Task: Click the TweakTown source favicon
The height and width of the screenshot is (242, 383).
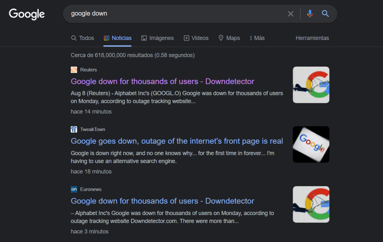Action: (74, 129)
